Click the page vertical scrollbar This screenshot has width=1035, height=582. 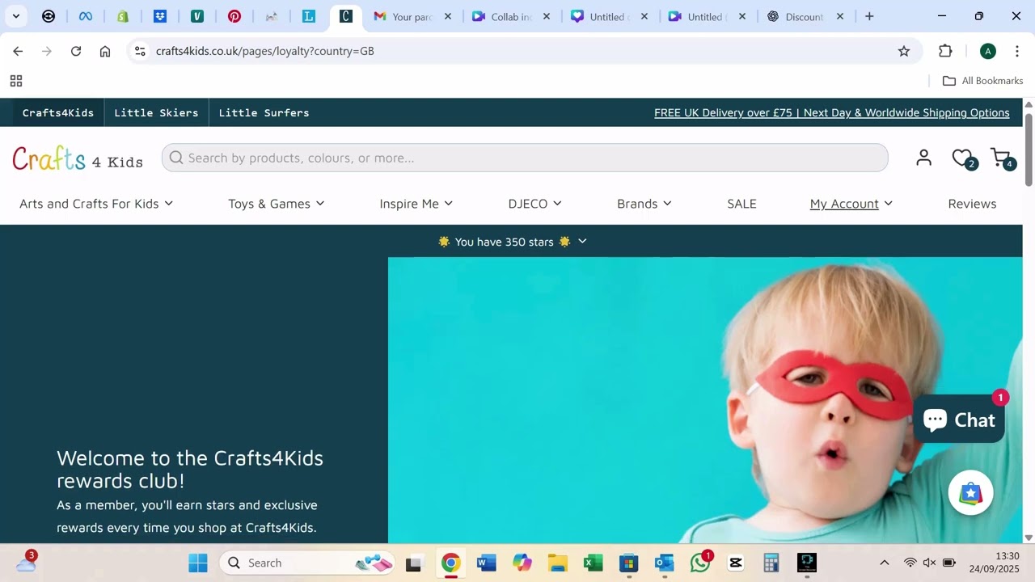coord(1029,150)
